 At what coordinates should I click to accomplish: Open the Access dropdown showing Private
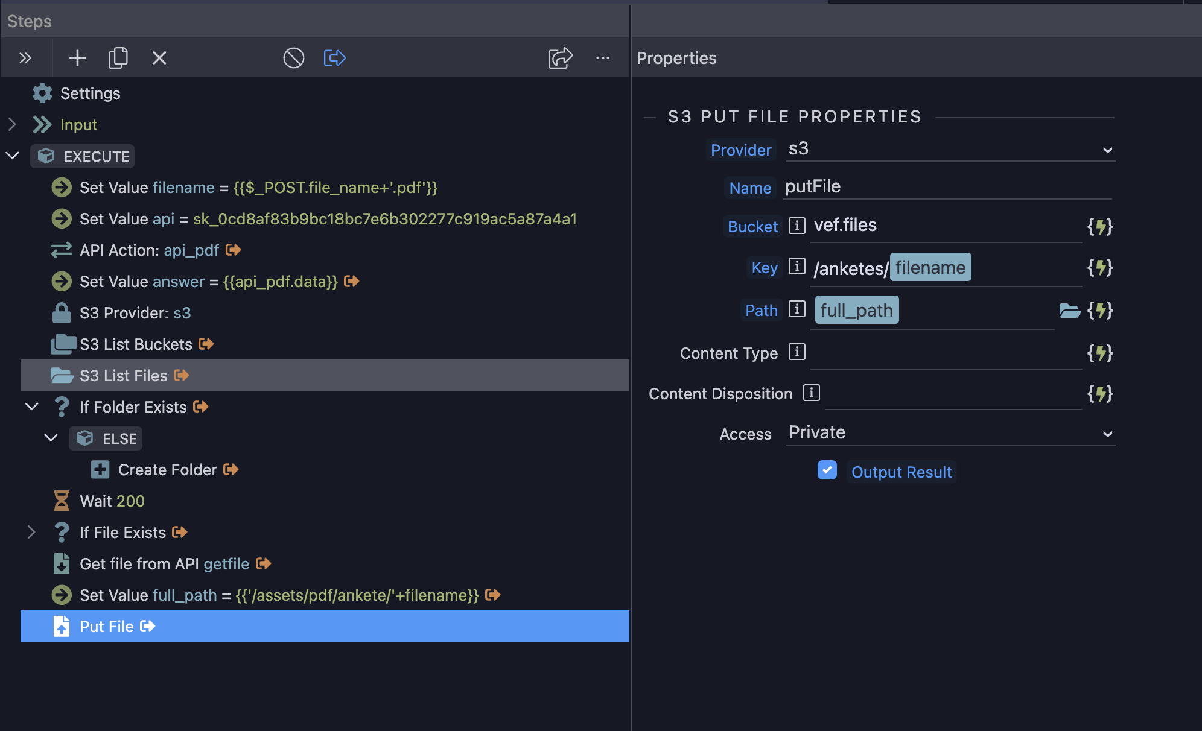(950, 433)
